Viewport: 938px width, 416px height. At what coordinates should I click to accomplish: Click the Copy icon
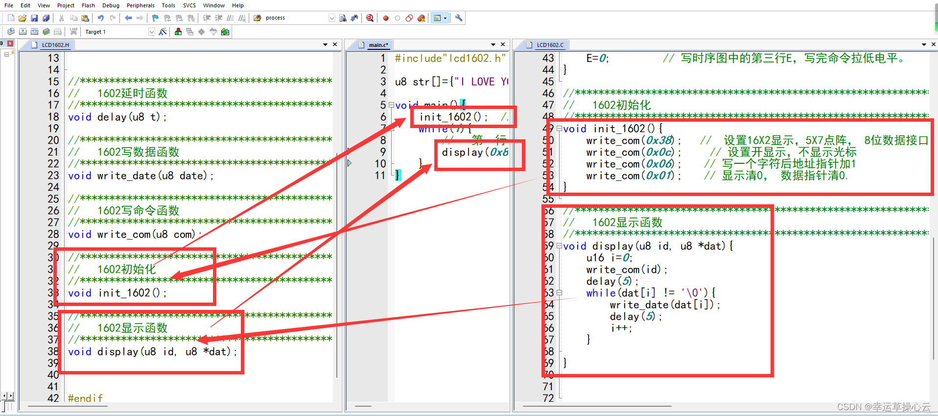pyautogui.click(x=73, y=18)
